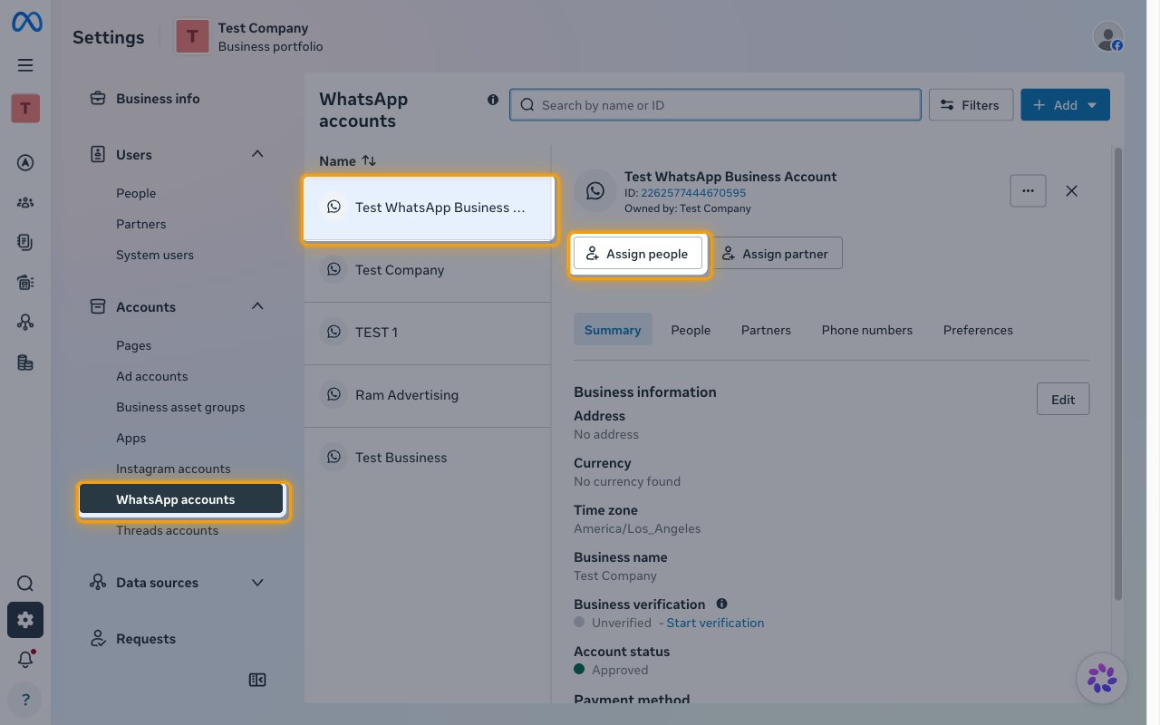The image size is (1160, 725).
Task: Open the Test Company business portfolio switcher
Action: (x=249, y=37)
